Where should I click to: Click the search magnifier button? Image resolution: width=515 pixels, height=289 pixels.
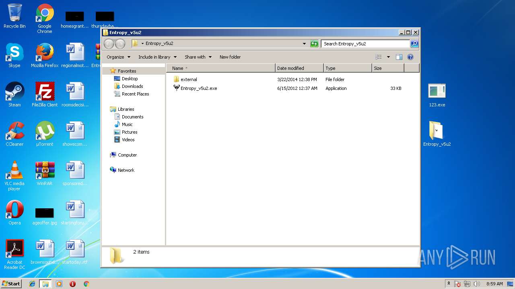(x=414, y=43)
